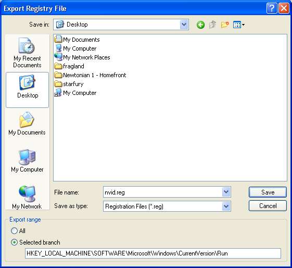Select the Selected branch radio button
Image resolution: width=292 pixels, height=268 pixels.
coord(14,242)
